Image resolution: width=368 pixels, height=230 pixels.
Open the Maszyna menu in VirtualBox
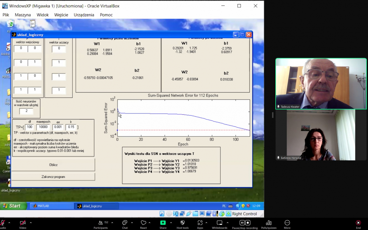[23, 15]
